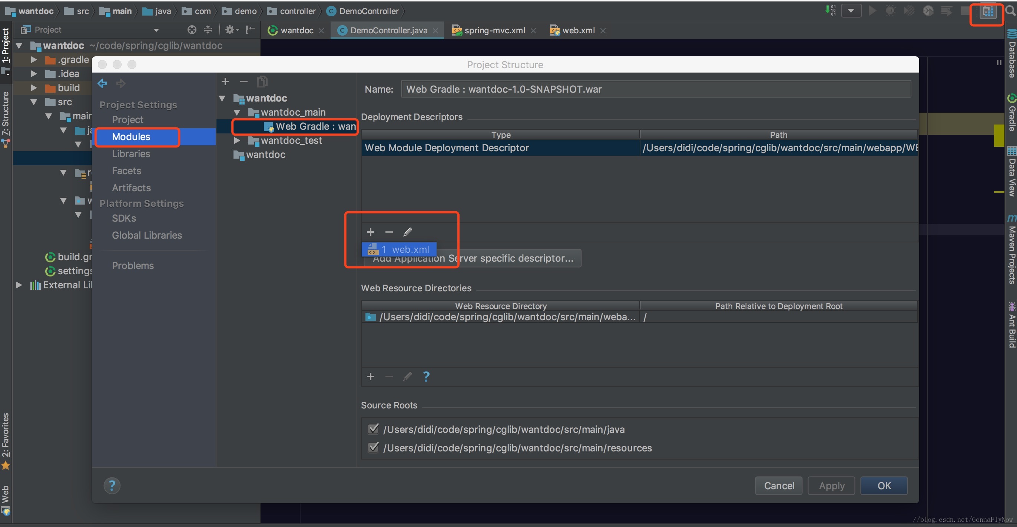Switch to spring-mvc.xml tab
This screenshot has width=1017, height=527.
494,30
